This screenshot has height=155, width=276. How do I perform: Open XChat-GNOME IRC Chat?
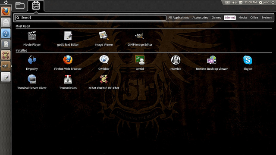104,82
